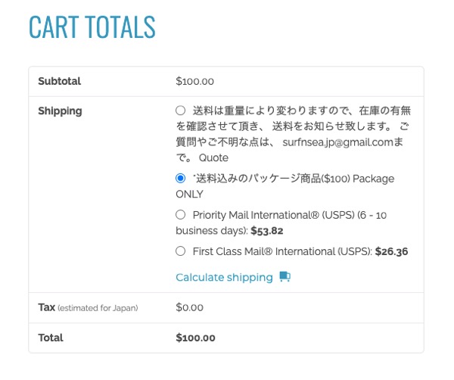Click the First Class Mail International label text
The width and height of the screenshot is (454, 380).
[x=282, y=251]
